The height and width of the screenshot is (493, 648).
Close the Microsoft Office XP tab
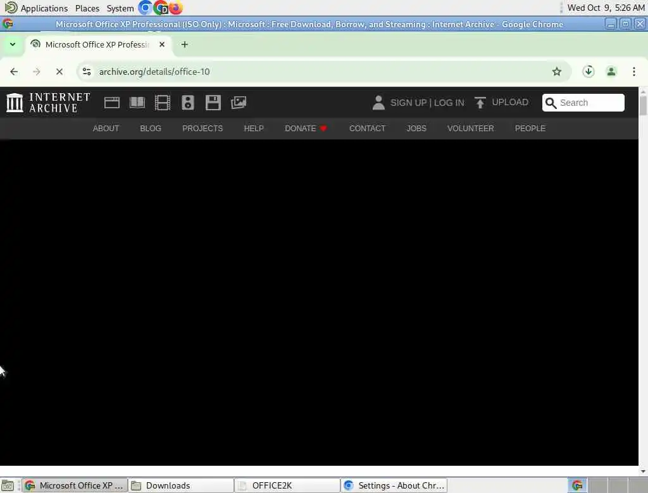[x=162, y=44]
